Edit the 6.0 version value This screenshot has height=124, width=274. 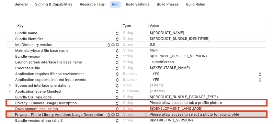[152, 45]
